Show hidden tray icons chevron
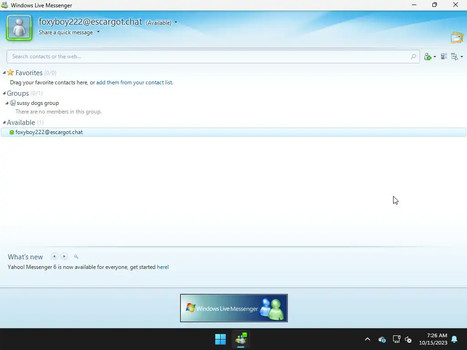This screenshot has height=350, width=467. pos(368,339)
